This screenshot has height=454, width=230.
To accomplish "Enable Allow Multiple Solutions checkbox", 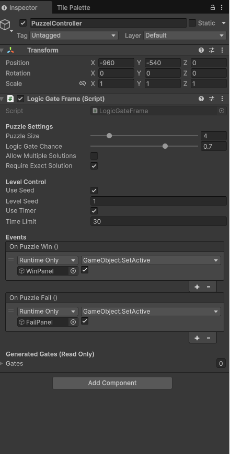I will pyautogui.click(x=94, y=156).
